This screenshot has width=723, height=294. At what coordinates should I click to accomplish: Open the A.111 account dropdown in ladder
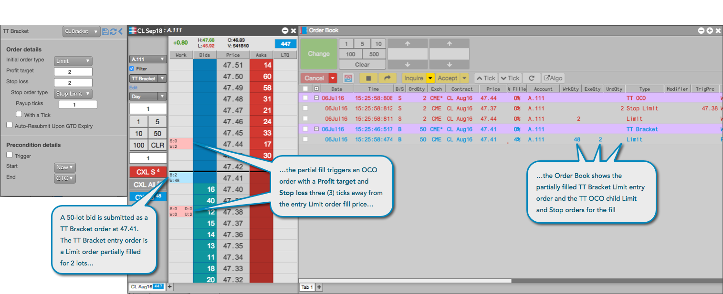click(148, 59)
